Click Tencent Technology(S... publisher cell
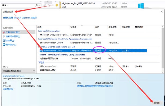 [x=82, y=58]
